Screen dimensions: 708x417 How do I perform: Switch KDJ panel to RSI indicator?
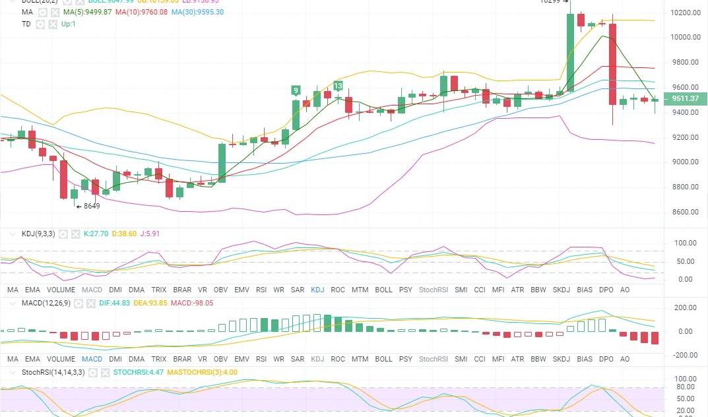pyautogui.click(x=261, y=290)
